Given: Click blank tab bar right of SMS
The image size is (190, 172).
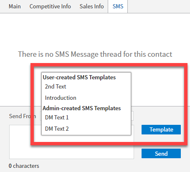Looking at the screenshot, I should coord(159,7).
